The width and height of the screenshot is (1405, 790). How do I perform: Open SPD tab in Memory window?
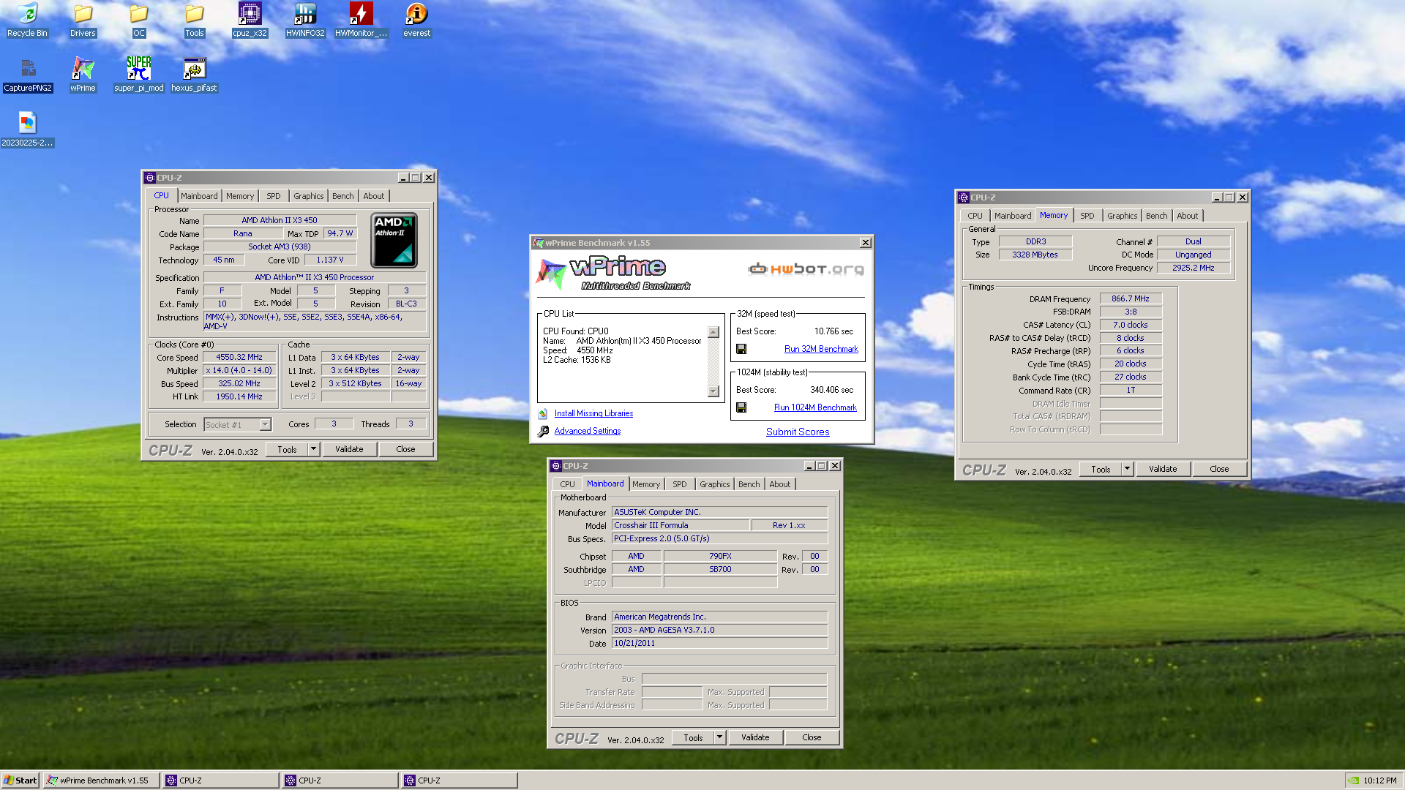pyautogui.click(x=1087, y=216)
